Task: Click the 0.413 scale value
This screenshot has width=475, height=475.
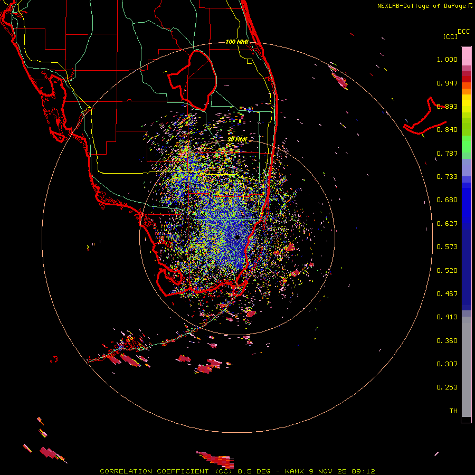Action: (447, 317)
